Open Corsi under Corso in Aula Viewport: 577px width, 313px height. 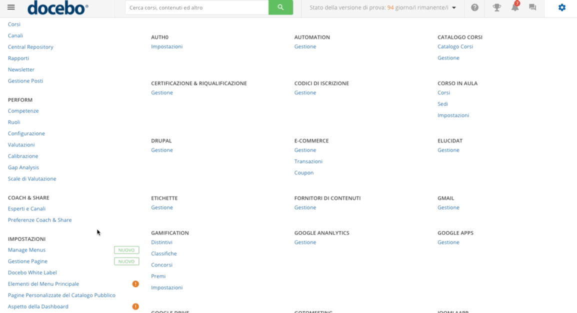coord(444,92)
